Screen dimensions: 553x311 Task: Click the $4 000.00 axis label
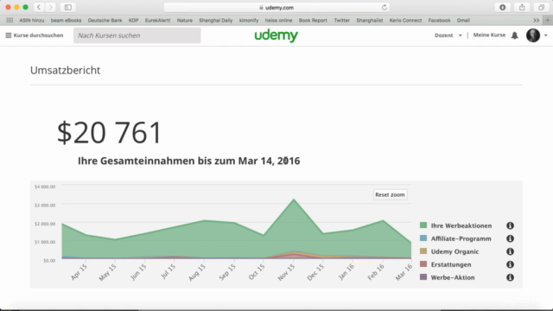(x=45, y=187)
